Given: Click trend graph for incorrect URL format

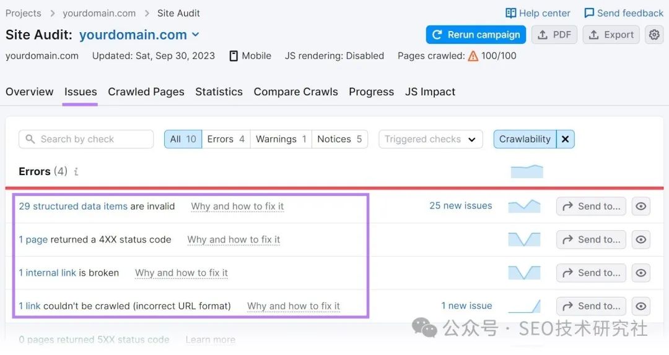Looking at the screenshot, I should tap(524, 306).
